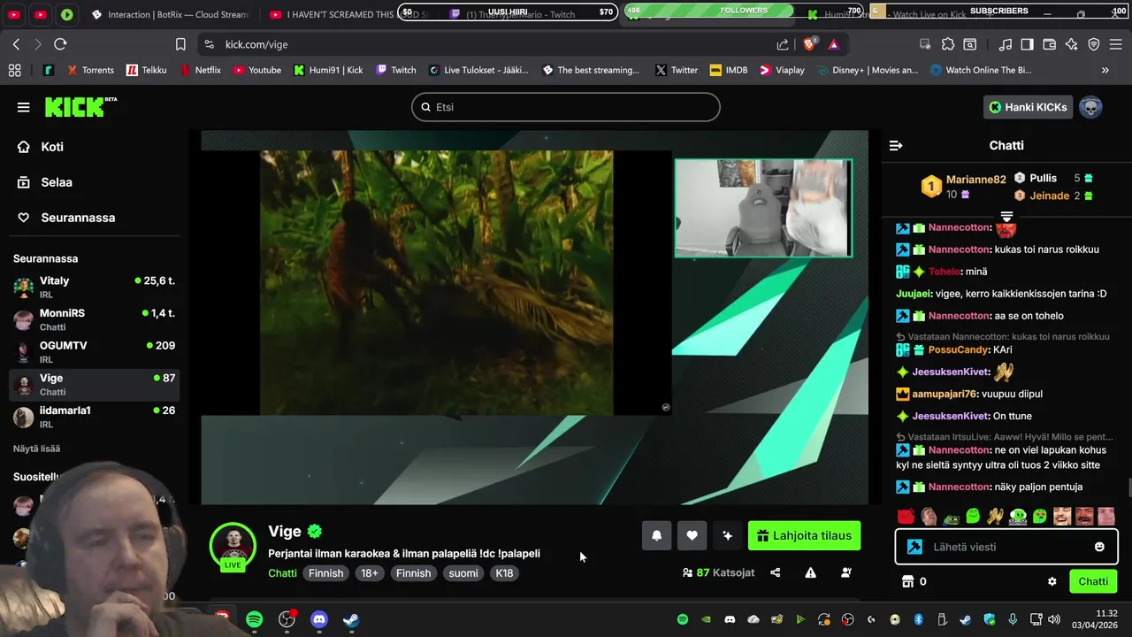Toggle follow with the heart button
This screenshot has width=1132, height=637.
tap(692, 535)
